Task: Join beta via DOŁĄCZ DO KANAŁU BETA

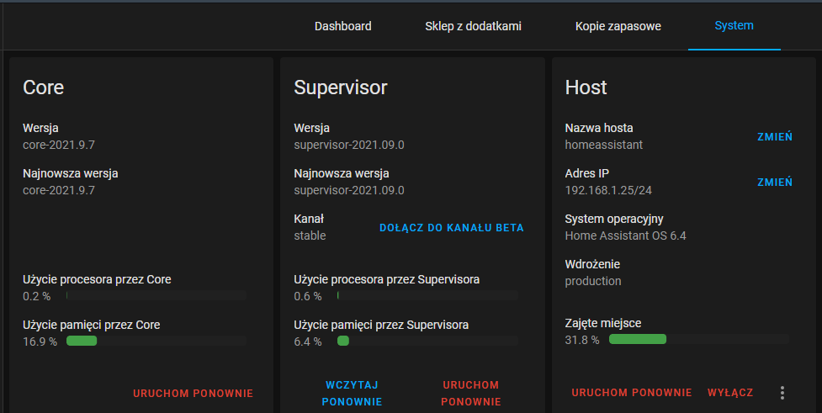Action: click(451, 228)
